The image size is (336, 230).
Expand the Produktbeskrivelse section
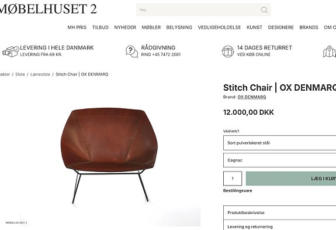pyautogui.click(x=280, y=212)
